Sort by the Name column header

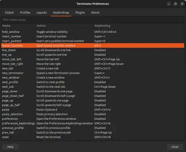pyautogui.click(x=7, y=26)
